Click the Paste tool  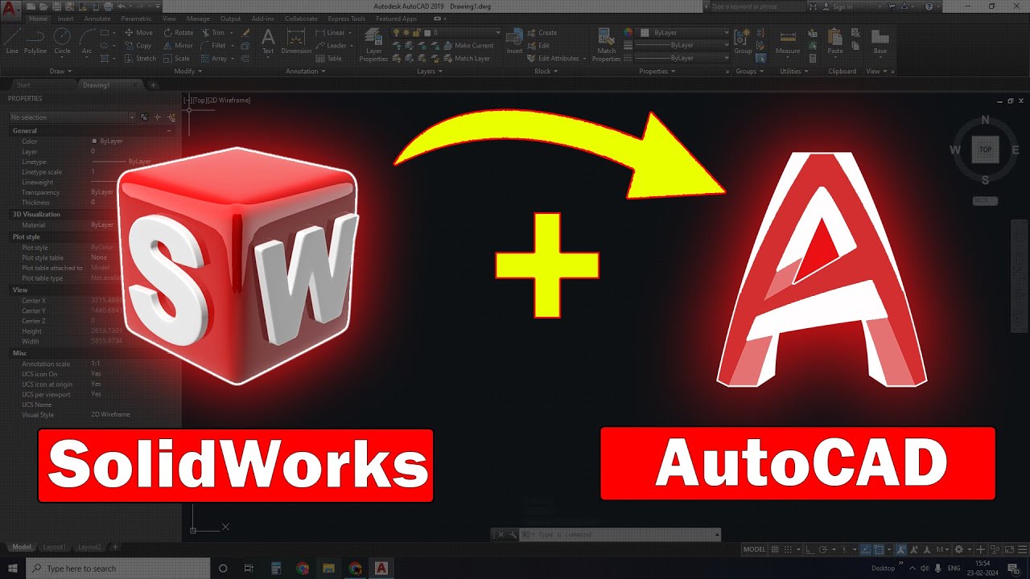pyautogui.click(x=835, y=41)
